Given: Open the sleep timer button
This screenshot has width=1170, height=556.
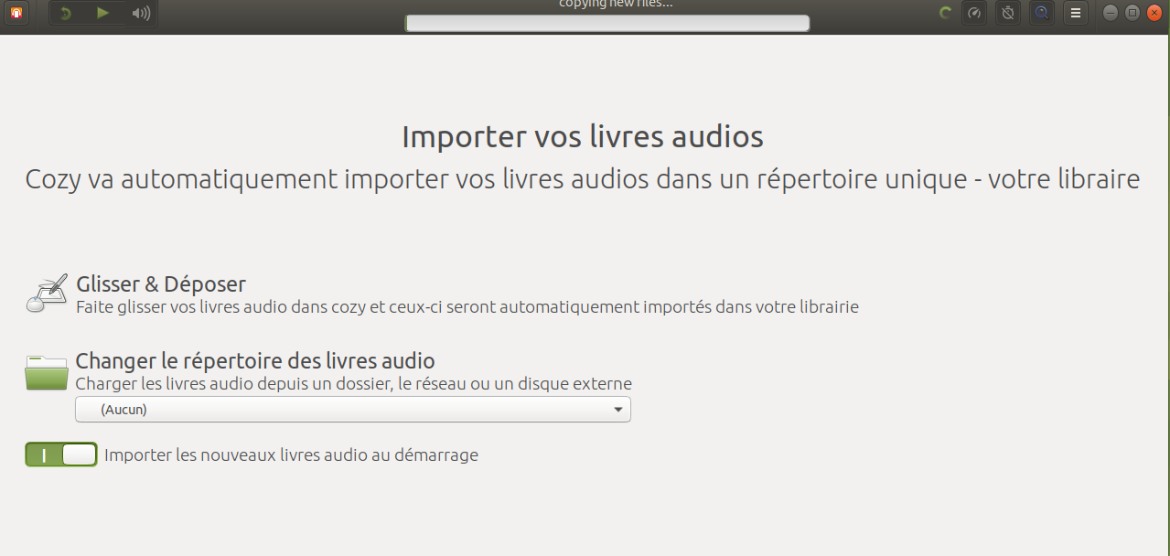Looking at the screenshot, I should pos(1008,13).
